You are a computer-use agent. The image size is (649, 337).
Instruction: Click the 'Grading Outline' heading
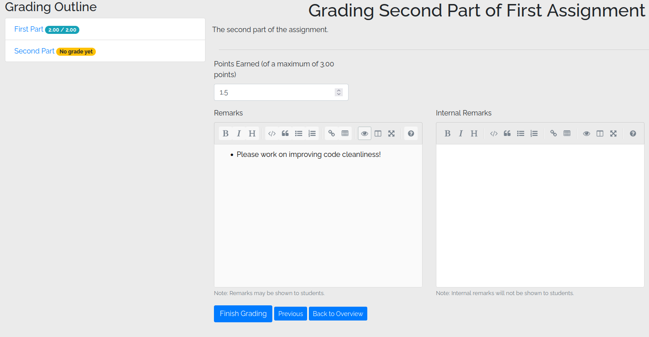(x=51, y=7)
